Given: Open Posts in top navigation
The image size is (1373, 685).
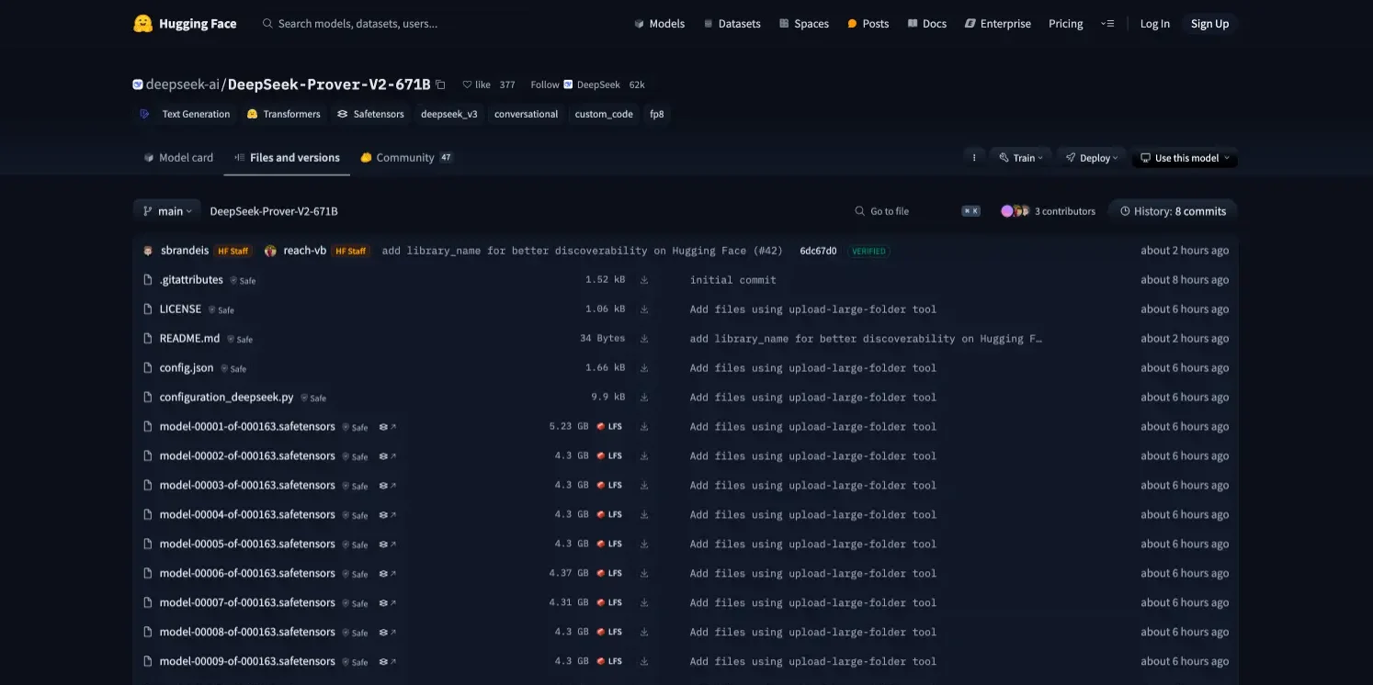Looking at the screenshot, I should (868, 24).
